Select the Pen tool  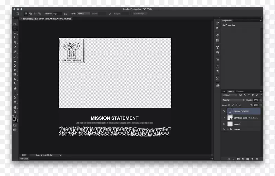[15, 89]
